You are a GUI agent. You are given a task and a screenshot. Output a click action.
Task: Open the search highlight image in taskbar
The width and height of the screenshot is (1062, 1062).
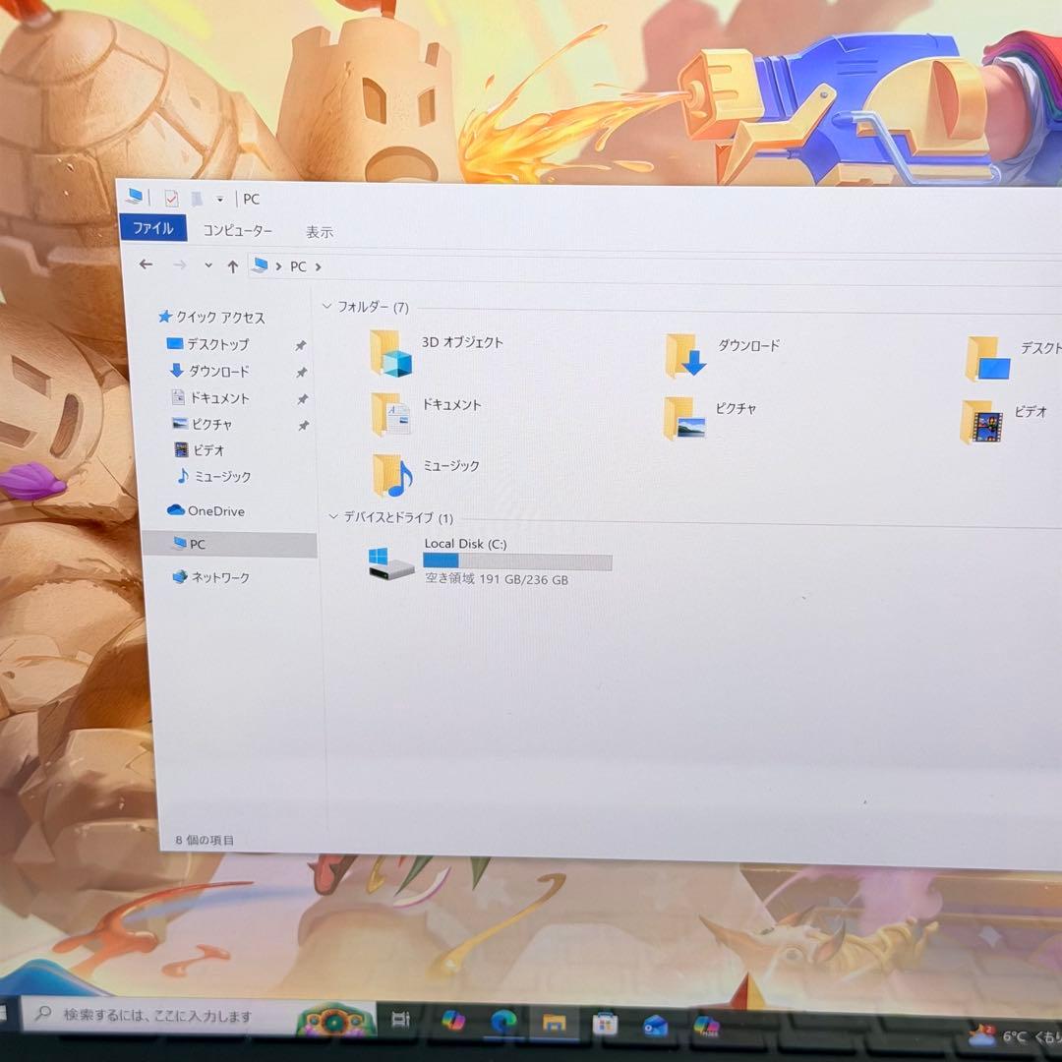pyautogui.click(x=336, y=1020)
